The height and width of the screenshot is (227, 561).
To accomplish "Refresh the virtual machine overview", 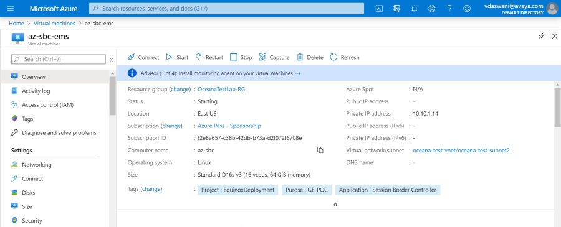I will pos(345,57).
